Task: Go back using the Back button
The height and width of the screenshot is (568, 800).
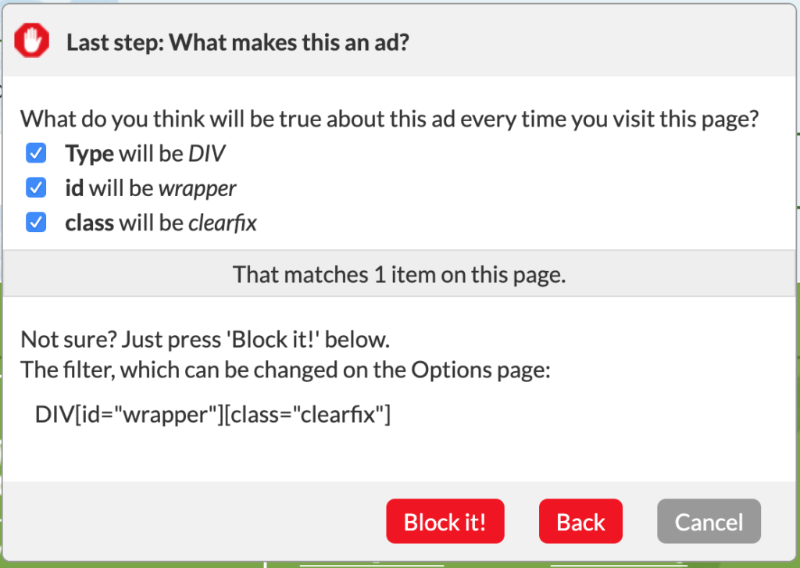Action: pos(580,522)
